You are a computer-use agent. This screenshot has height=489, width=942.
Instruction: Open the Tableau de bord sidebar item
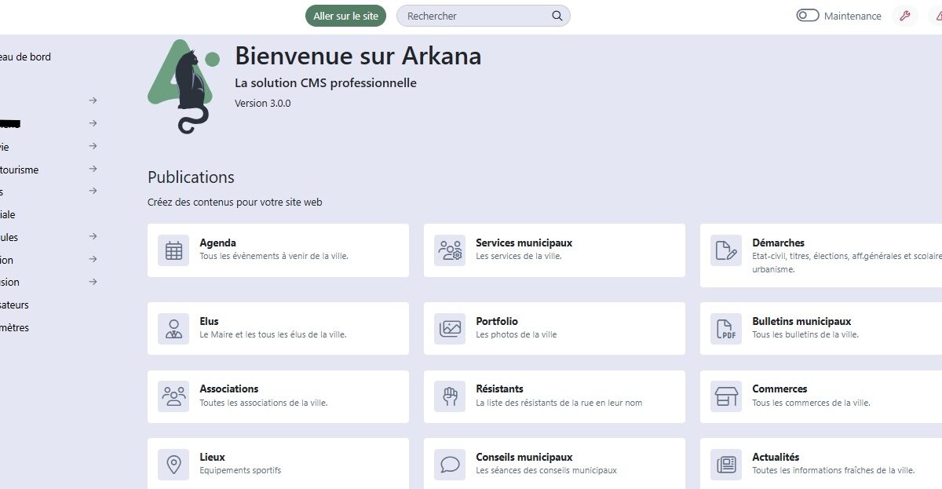coord(25,57)
